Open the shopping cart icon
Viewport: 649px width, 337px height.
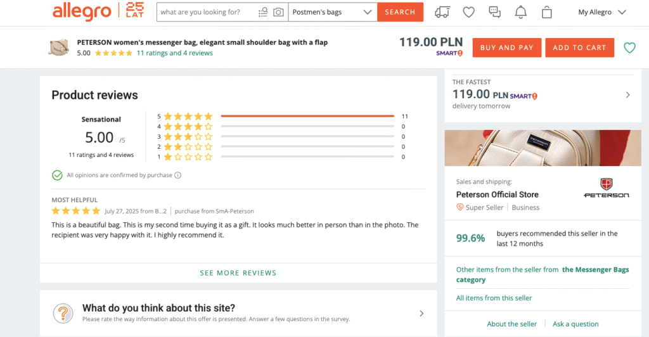coord(547,12)
